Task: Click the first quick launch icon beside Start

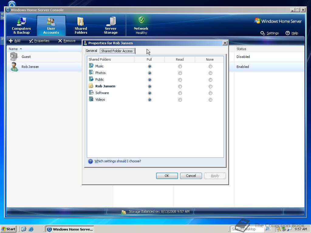Action: click(24, 229)
